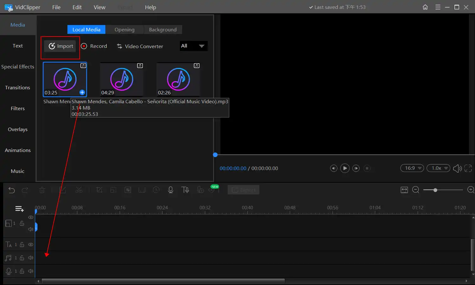This screenshot has width=475, height=285.
Task: Select the Split (scissors) tool
Action: coord(79,190)
